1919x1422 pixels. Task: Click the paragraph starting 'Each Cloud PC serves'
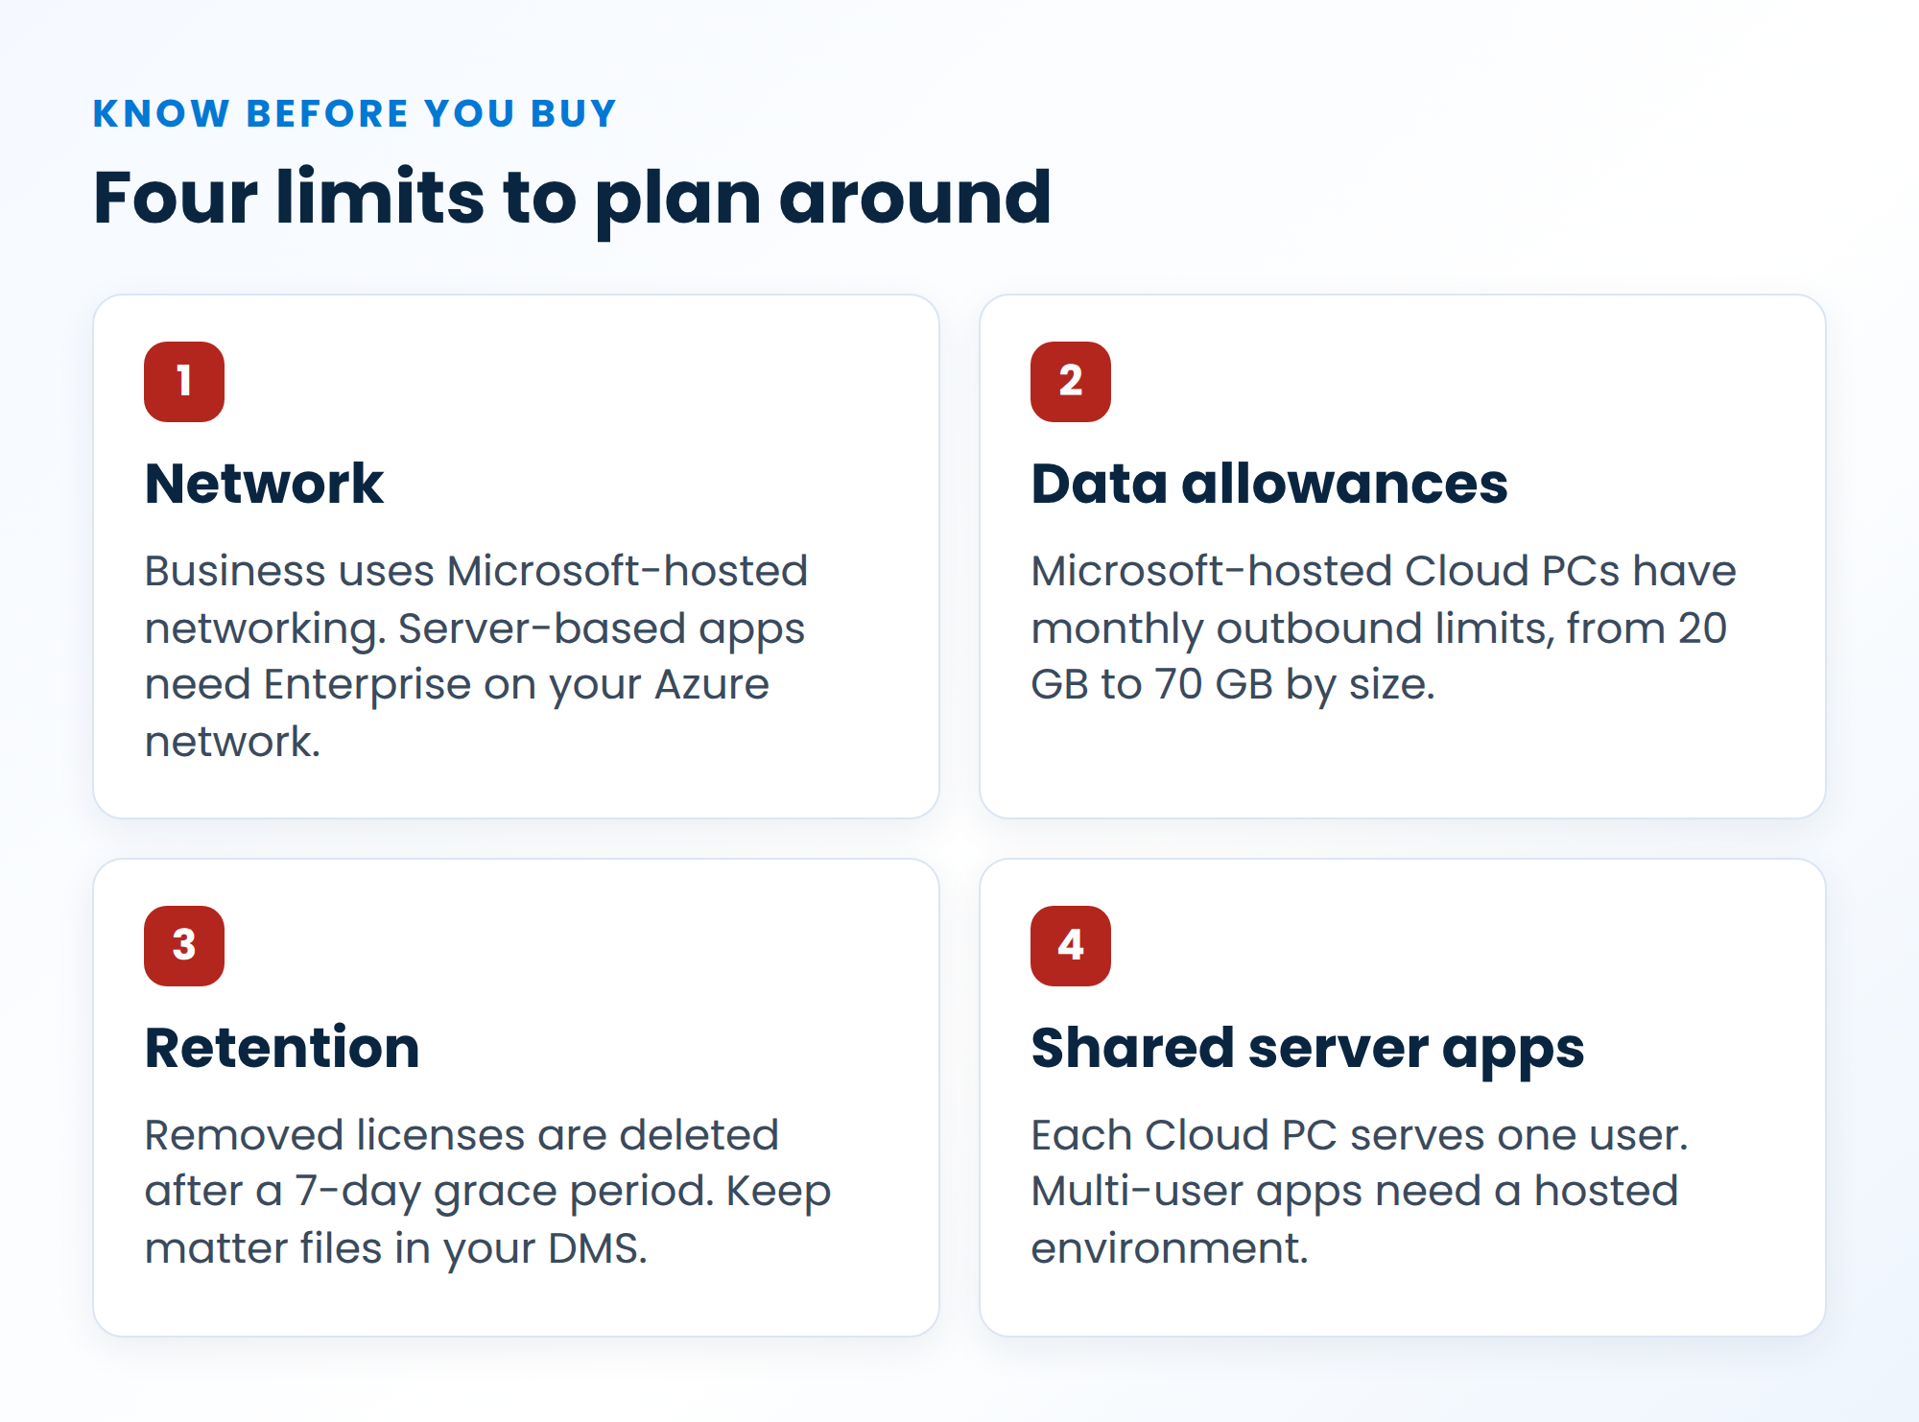(1360, 1193)
